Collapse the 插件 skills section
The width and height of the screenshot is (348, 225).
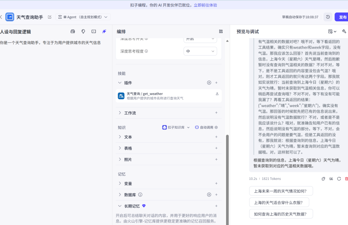(x=120, y=83)
